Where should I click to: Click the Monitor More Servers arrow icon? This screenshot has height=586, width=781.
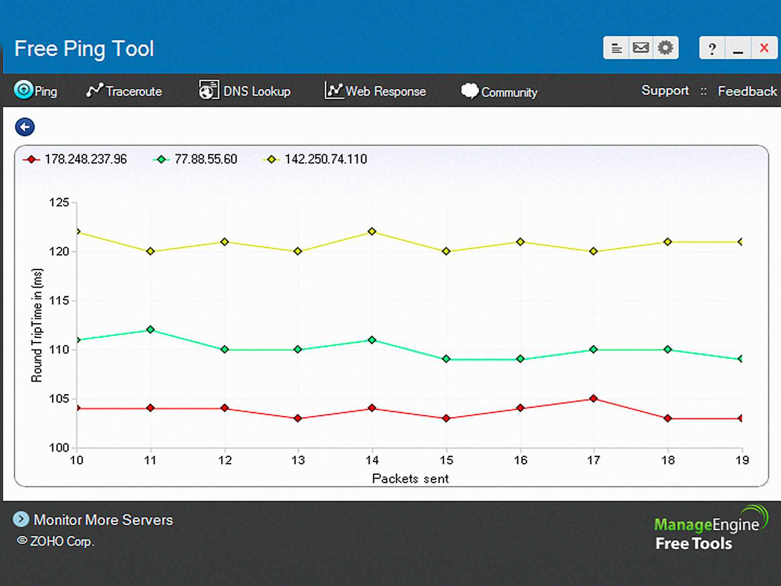21,519
